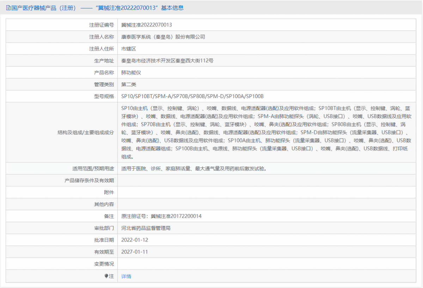Select the expiry date 2027-01-11

[137, 252]
